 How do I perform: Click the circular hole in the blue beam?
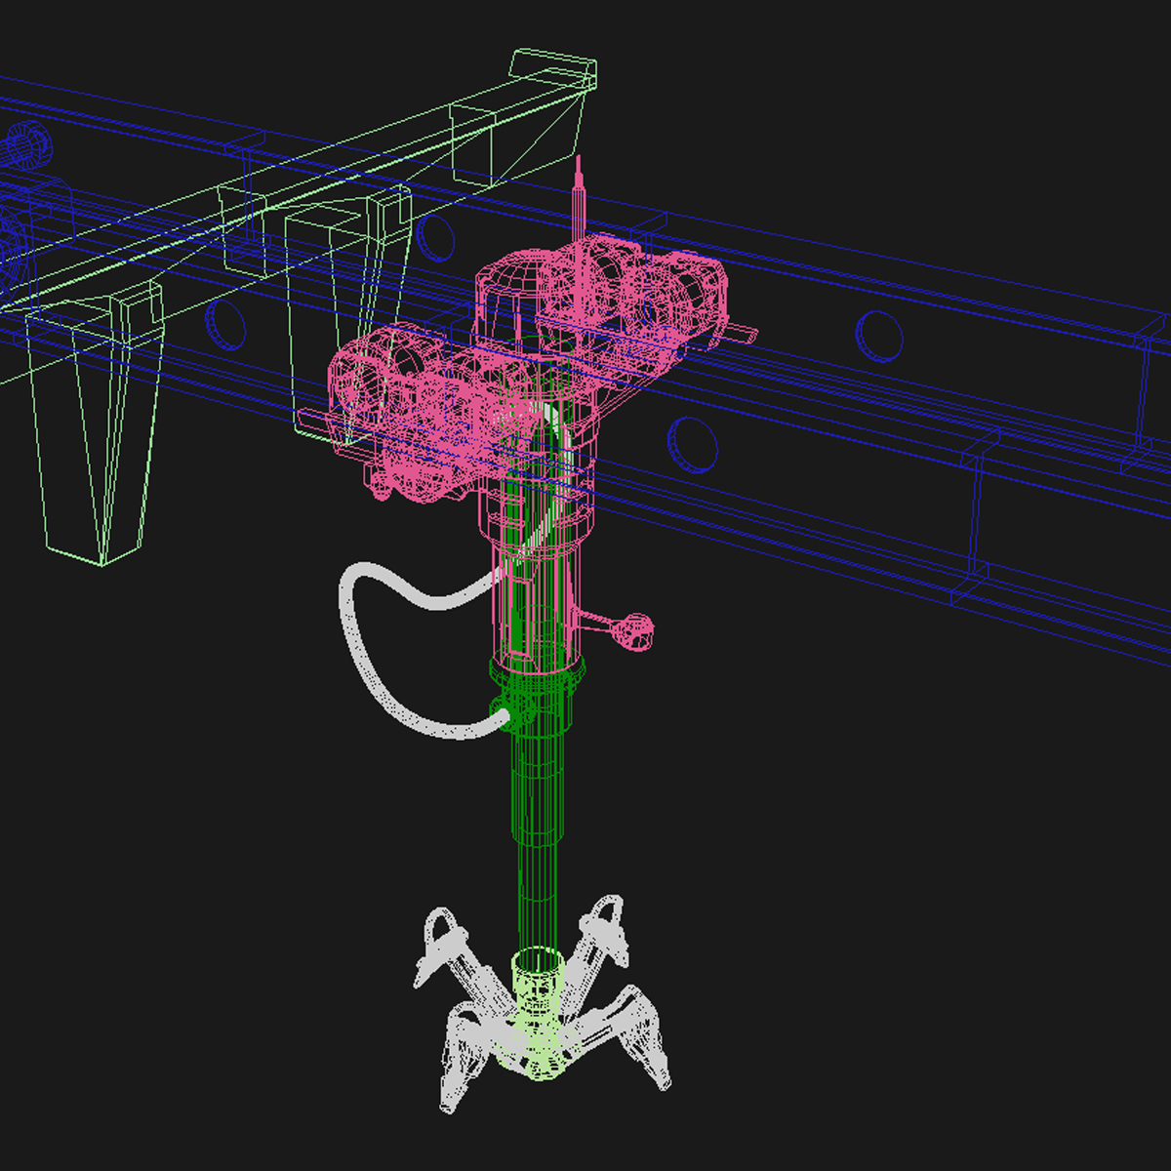click(x=878, y=337)
